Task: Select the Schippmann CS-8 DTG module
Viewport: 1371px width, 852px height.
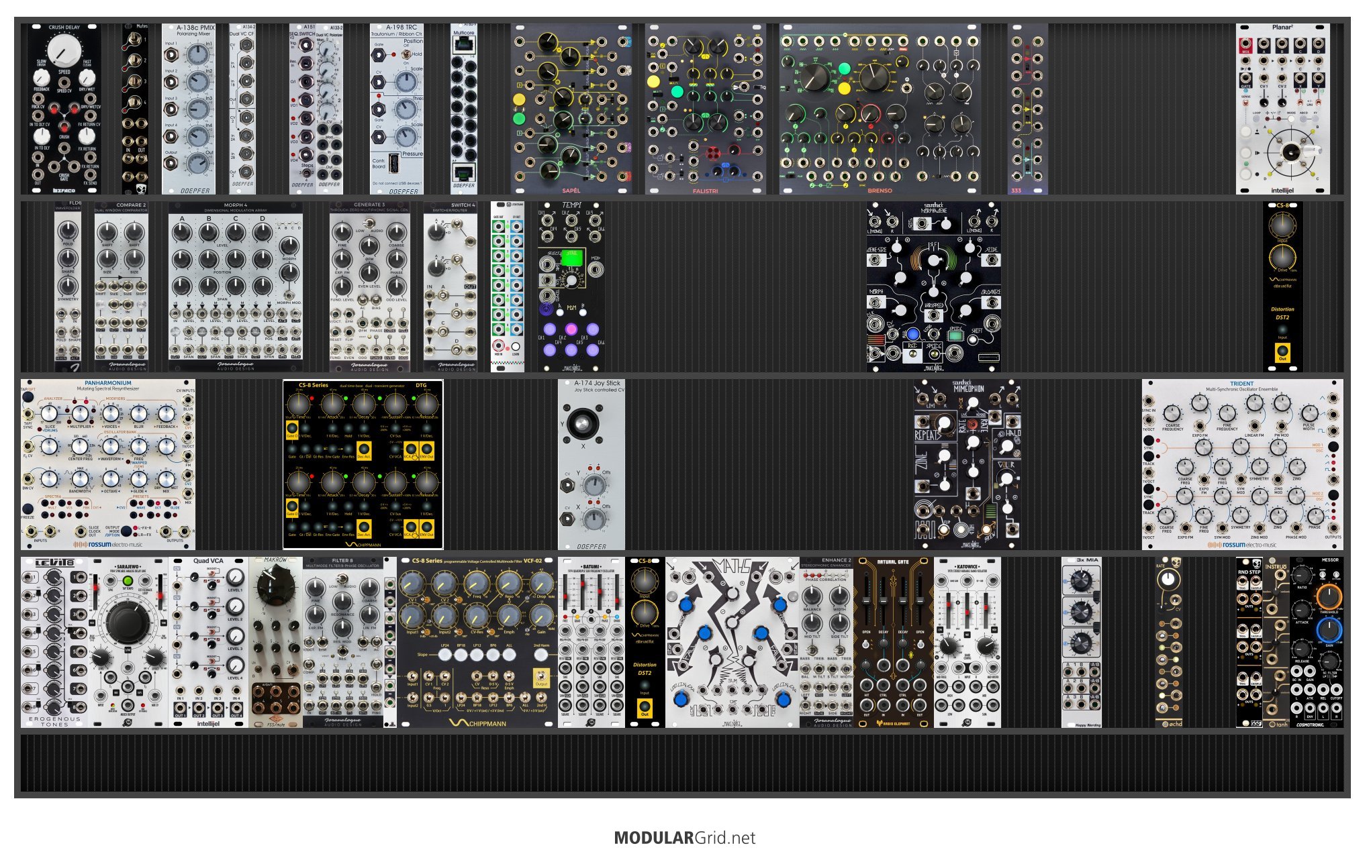Action: tap(363, 464)
